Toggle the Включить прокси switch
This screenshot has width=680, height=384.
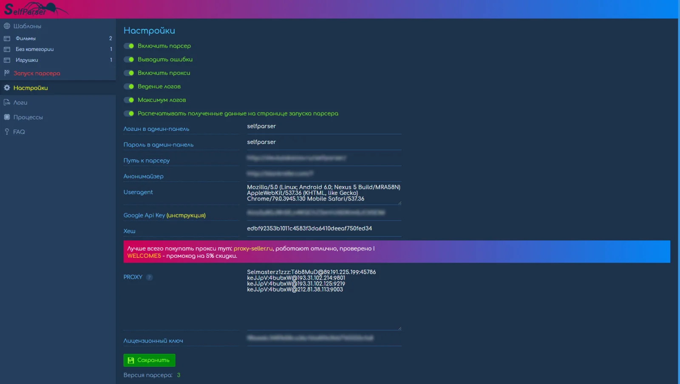coord(129,73)
